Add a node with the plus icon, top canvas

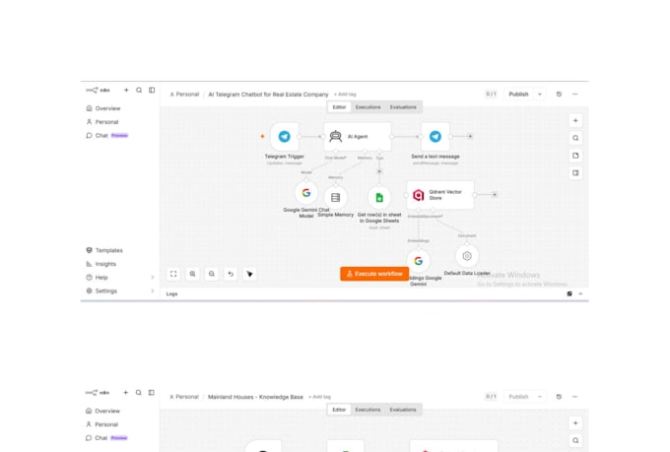(575, 120)
